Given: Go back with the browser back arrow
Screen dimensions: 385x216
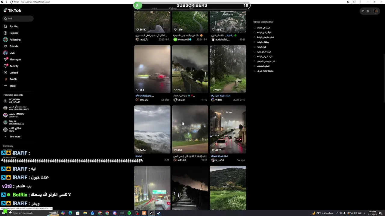Looking at the screenshot, I should coord(7,2).
